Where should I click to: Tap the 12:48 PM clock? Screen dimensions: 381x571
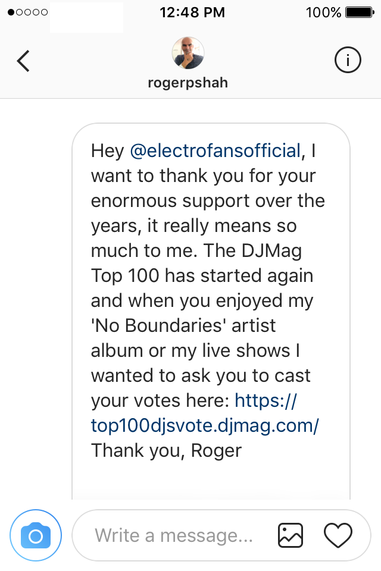click(x=192, y=12)
